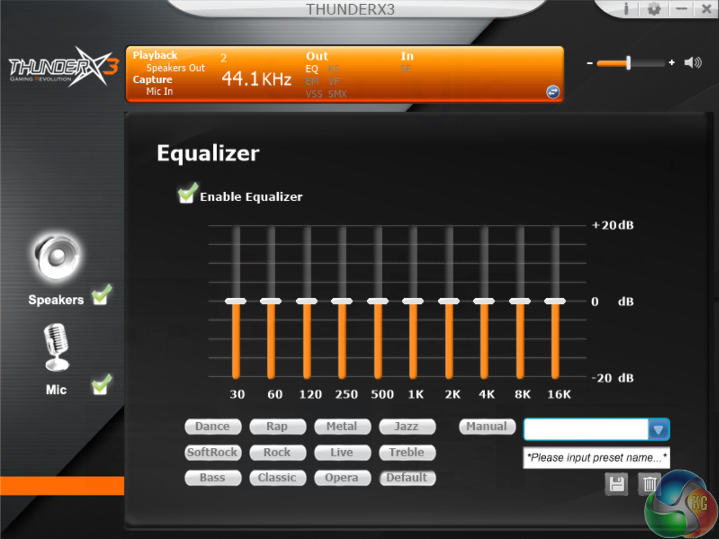Click the master volume slider handle
Viewport: 719px width, 539px height.
coord(628,63)
